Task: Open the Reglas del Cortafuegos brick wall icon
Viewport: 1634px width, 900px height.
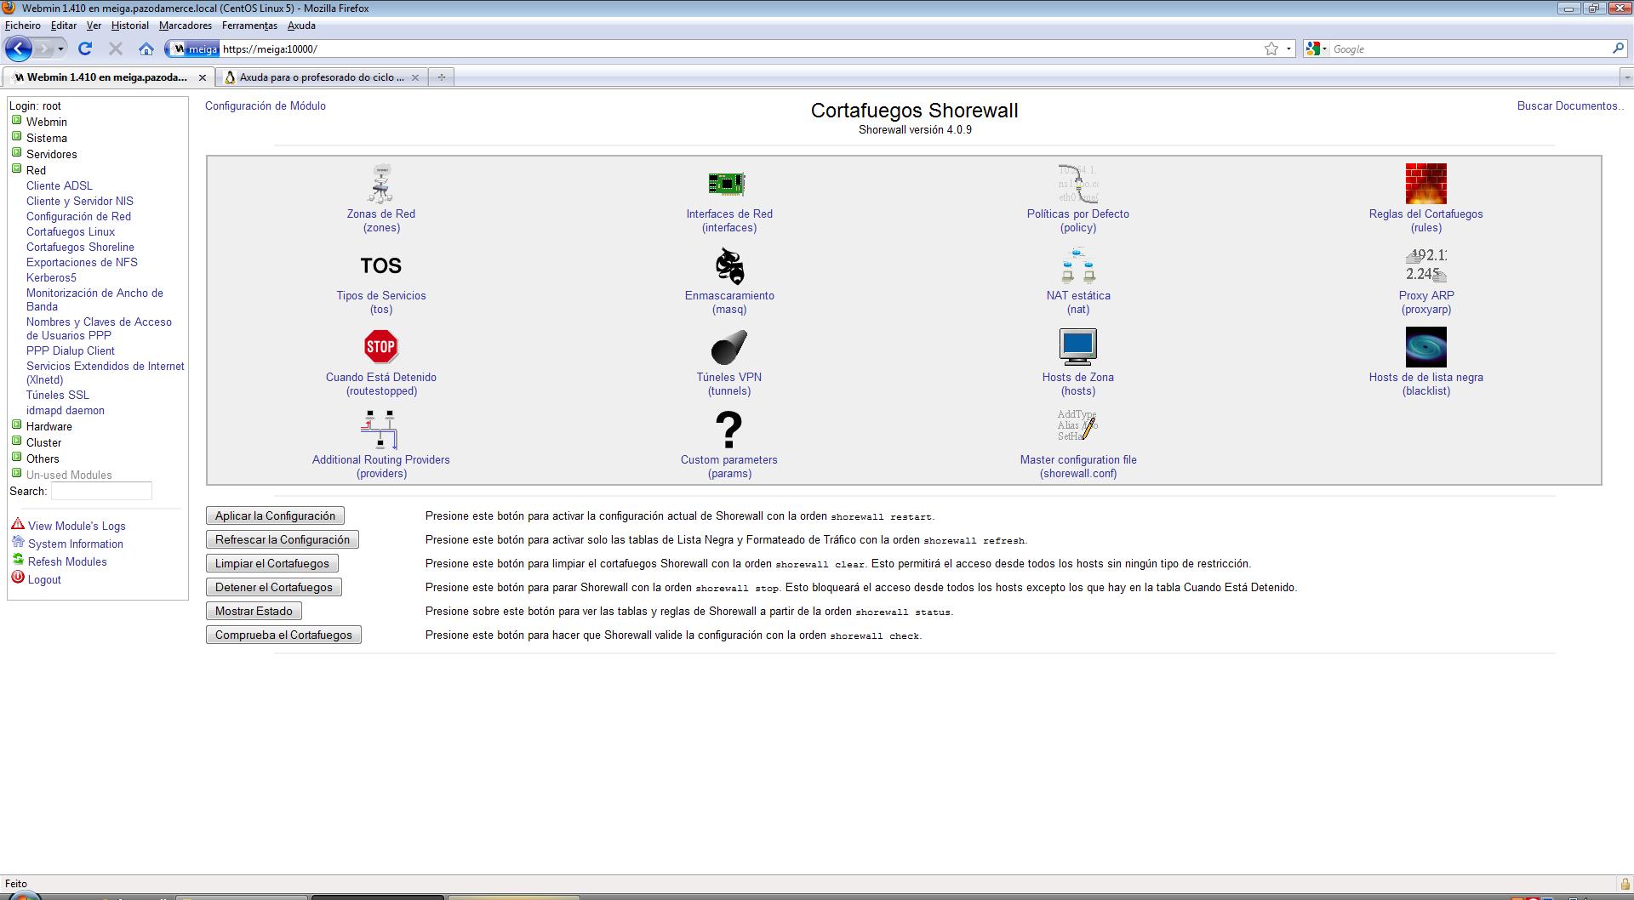Action: 1425,184
